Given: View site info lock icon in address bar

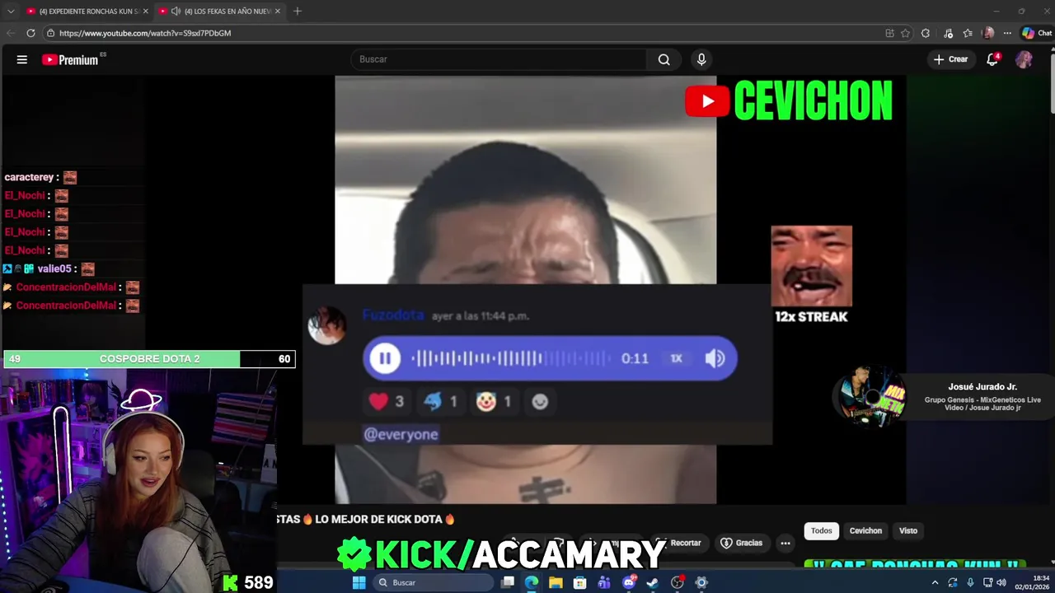Looking at the screenshot, I should tap(50, 33).
